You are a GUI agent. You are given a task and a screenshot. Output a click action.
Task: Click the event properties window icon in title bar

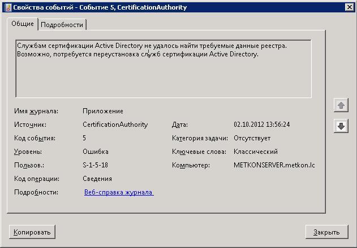6,7
